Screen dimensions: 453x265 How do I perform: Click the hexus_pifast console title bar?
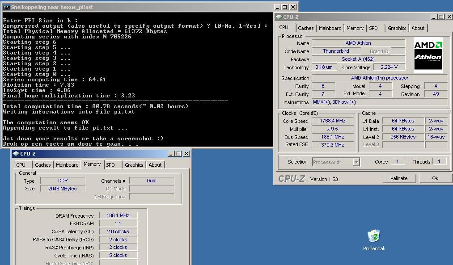[150, 7]
